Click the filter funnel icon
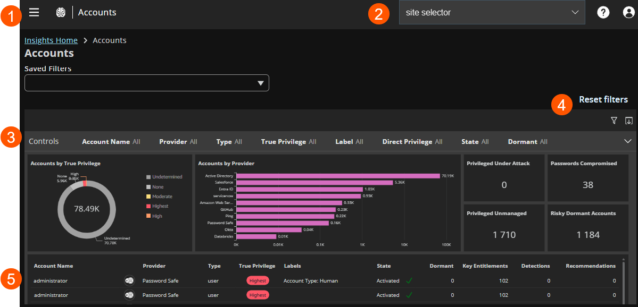The image size is (638, 307). 614,121
